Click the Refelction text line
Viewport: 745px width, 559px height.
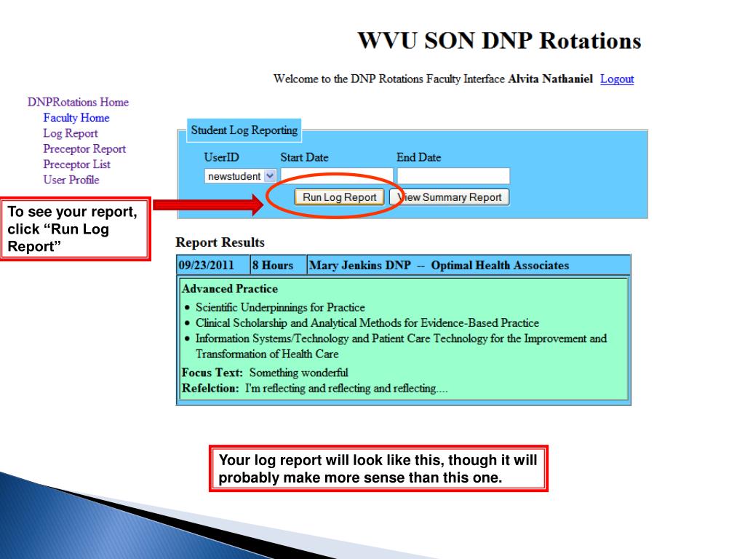tap(314, 389)
